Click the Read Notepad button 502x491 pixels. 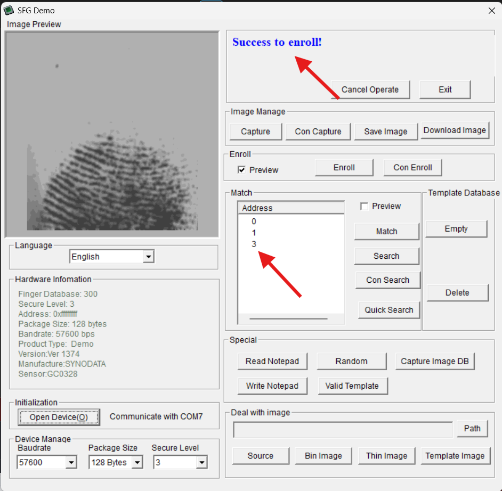(272, 361)
